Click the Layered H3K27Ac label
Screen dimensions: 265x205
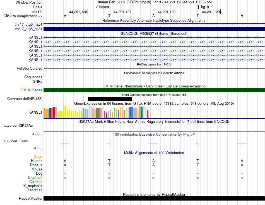(18, 126)
